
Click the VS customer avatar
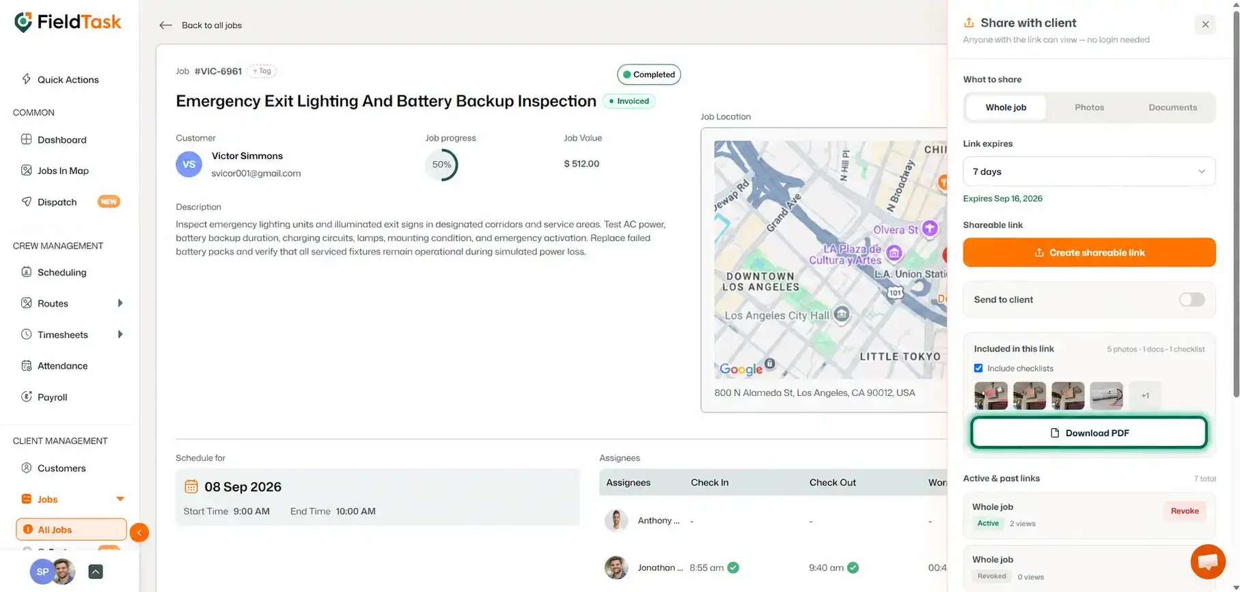pyautogui.click(x=189, y=165)
